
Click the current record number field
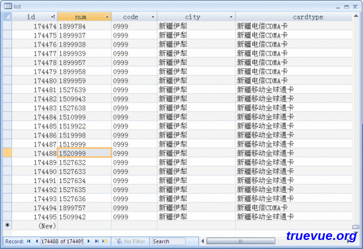click(62, 241)
